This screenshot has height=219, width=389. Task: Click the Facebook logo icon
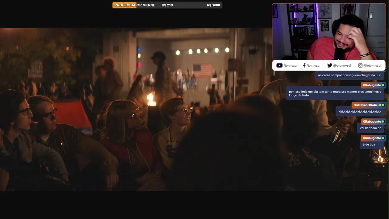point(304,65)
